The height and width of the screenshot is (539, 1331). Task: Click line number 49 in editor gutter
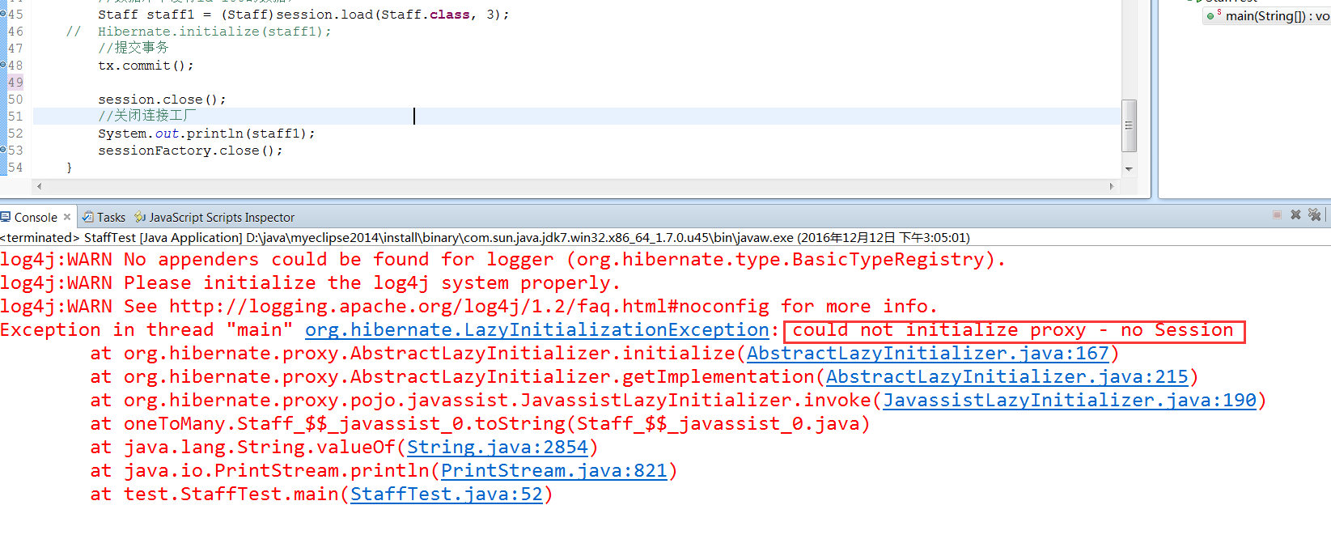click(15, 83)
